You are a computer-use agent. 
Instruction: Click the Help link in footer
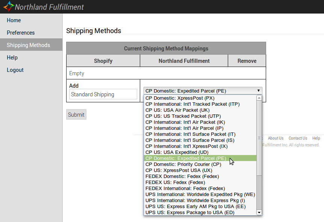click(x=316, y=138)
